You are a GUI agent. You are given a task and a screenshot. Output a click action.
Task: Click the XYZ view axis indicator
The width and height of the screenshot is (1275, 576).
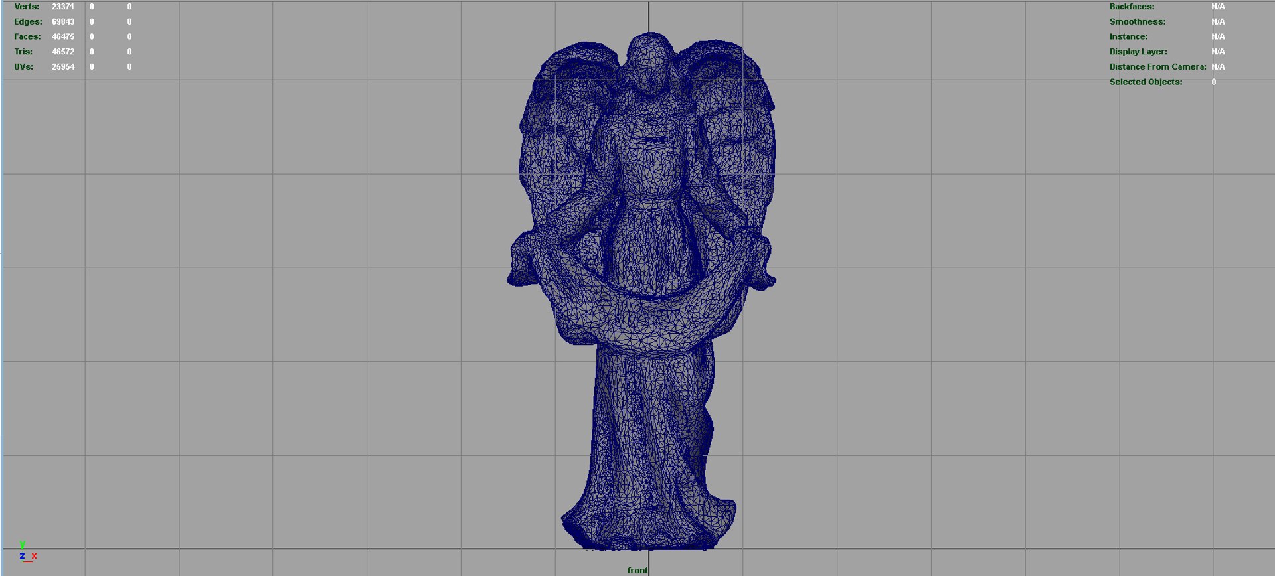[27, 553]
